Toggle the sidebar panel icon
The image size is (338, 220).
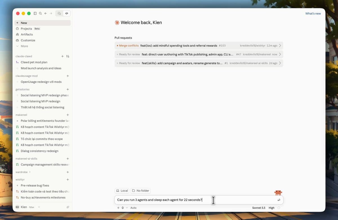point(35,13)
